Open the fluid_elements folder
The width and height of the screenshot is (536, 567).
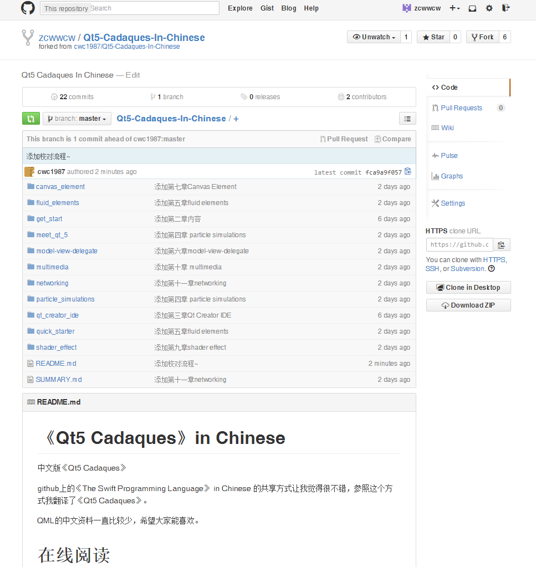(58, 203)
